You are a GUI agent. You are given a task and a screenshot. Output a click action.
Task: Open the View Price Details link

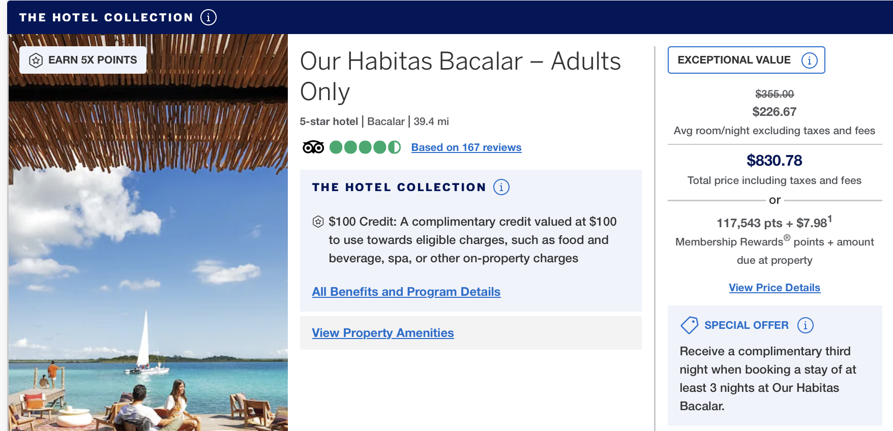[x=775, y=288]
